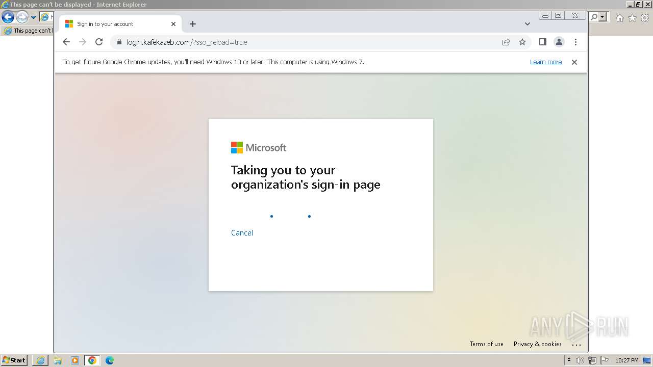The height and width of the screenshot is (367, 653).
Task: Open Terms of use
Action: pyautogui.click(x=487, y=344)
